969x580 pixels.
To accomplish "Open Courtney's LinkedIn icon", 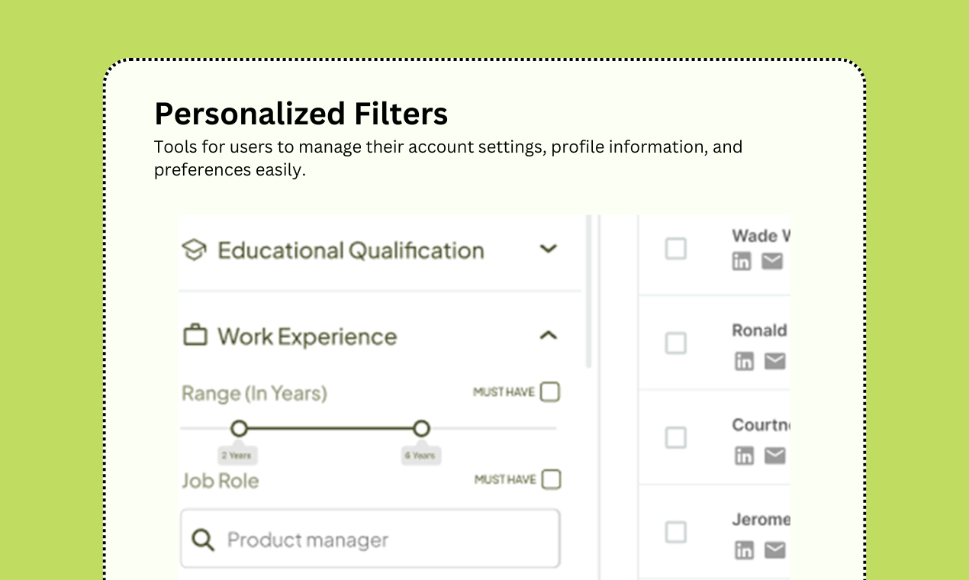I will click(x=743, y=456).
